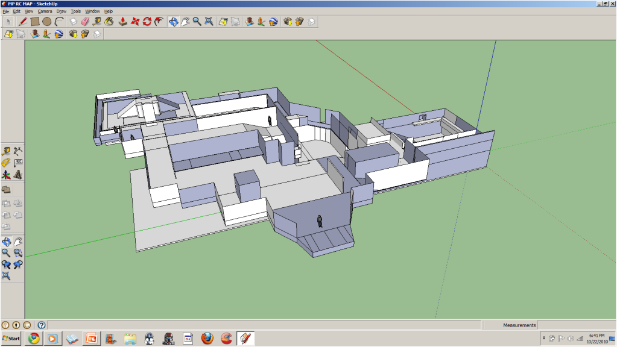Select the Rectangle drawing tool

coord(35,22)
